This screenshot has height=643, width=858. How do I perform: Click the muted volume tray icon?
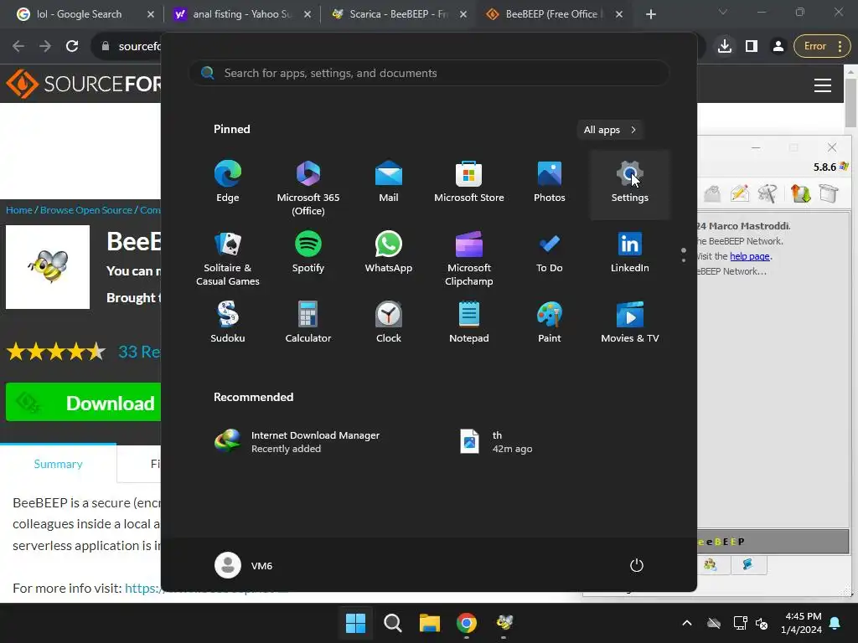(762, 623)
